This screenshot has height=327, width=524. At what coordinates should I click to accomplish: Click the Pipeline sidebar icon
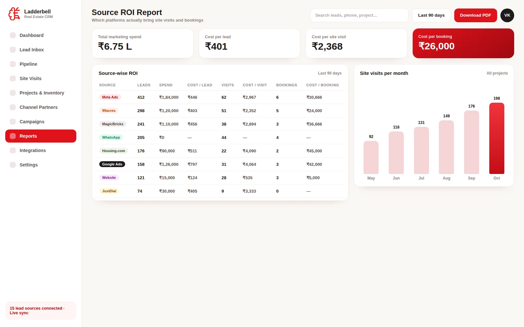point(13,64)
